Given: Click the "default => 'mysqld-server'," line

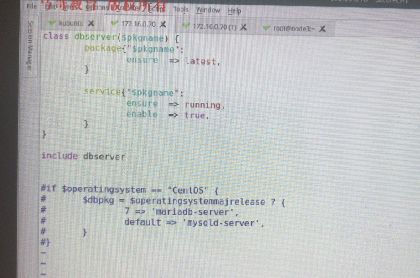Looking at the screenshot, I should 194,222.
